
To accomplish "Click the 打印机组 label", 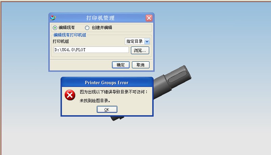I will click(61, 41).
